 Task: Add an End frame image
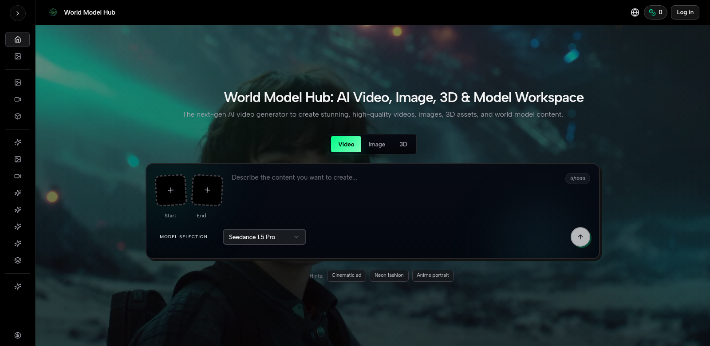pos(207,190)
